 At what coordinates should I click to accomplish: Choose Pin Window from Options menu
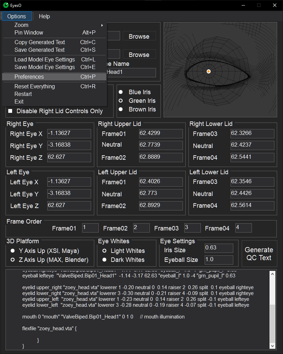point(54,32)
